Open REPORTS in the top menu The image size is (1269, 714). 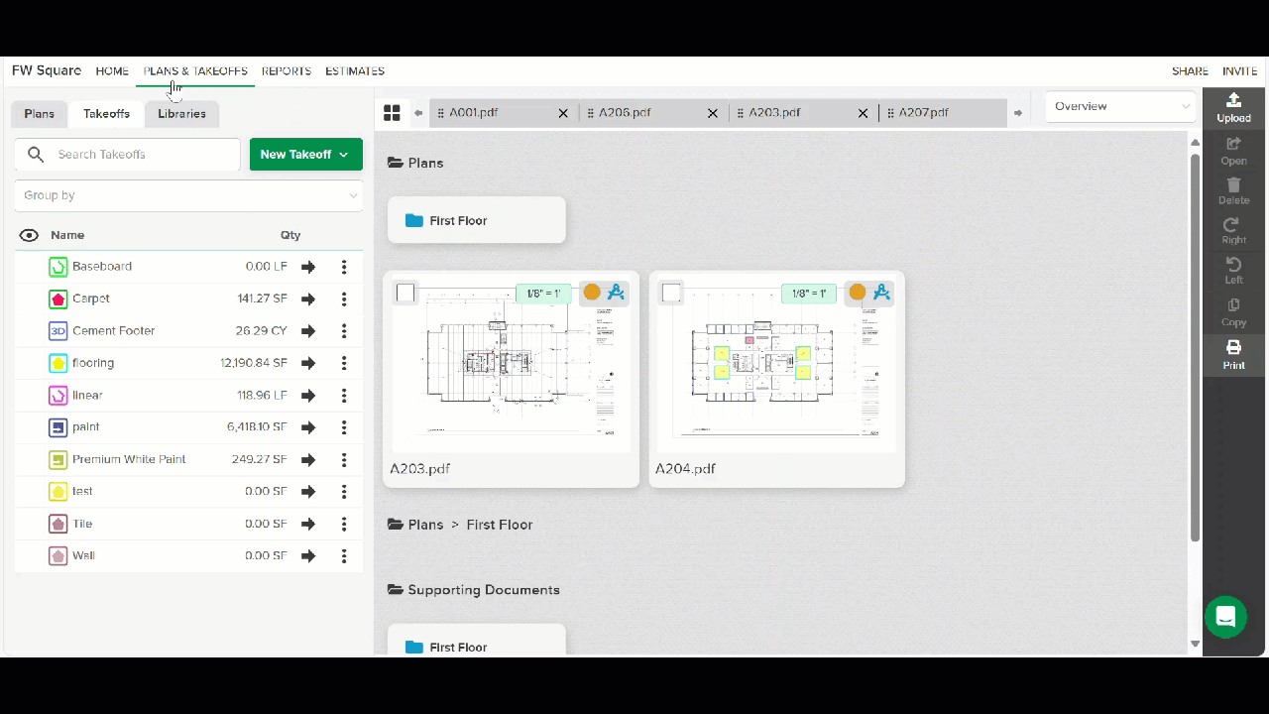tap(287, 71)
